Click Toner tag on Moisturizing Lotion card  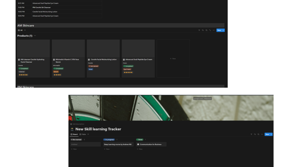90,69
